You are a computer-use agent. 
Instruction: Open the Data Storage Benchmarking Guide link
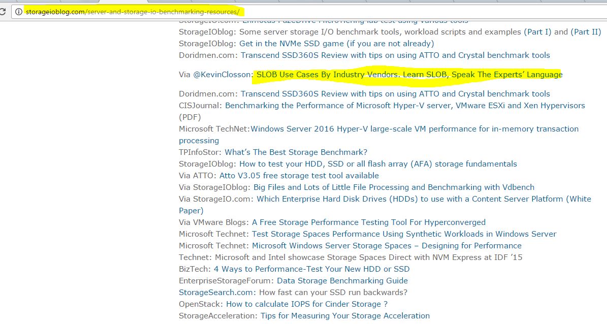point(342,280)
